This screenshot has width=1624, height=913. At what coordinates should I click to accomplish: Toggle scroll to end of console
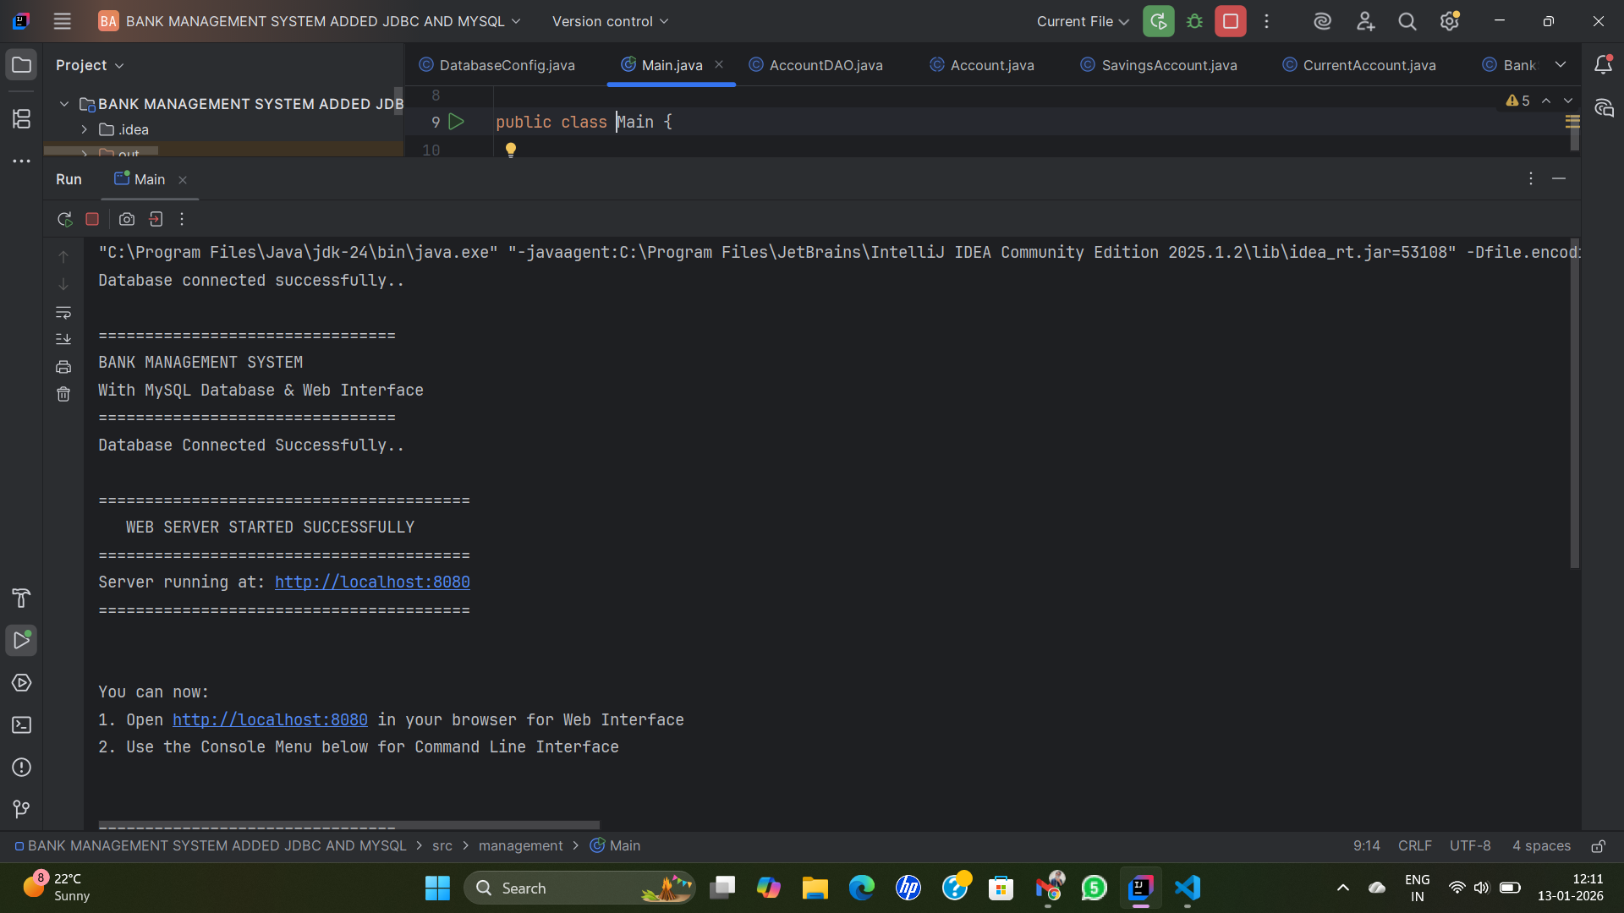(x=63, y=340)
